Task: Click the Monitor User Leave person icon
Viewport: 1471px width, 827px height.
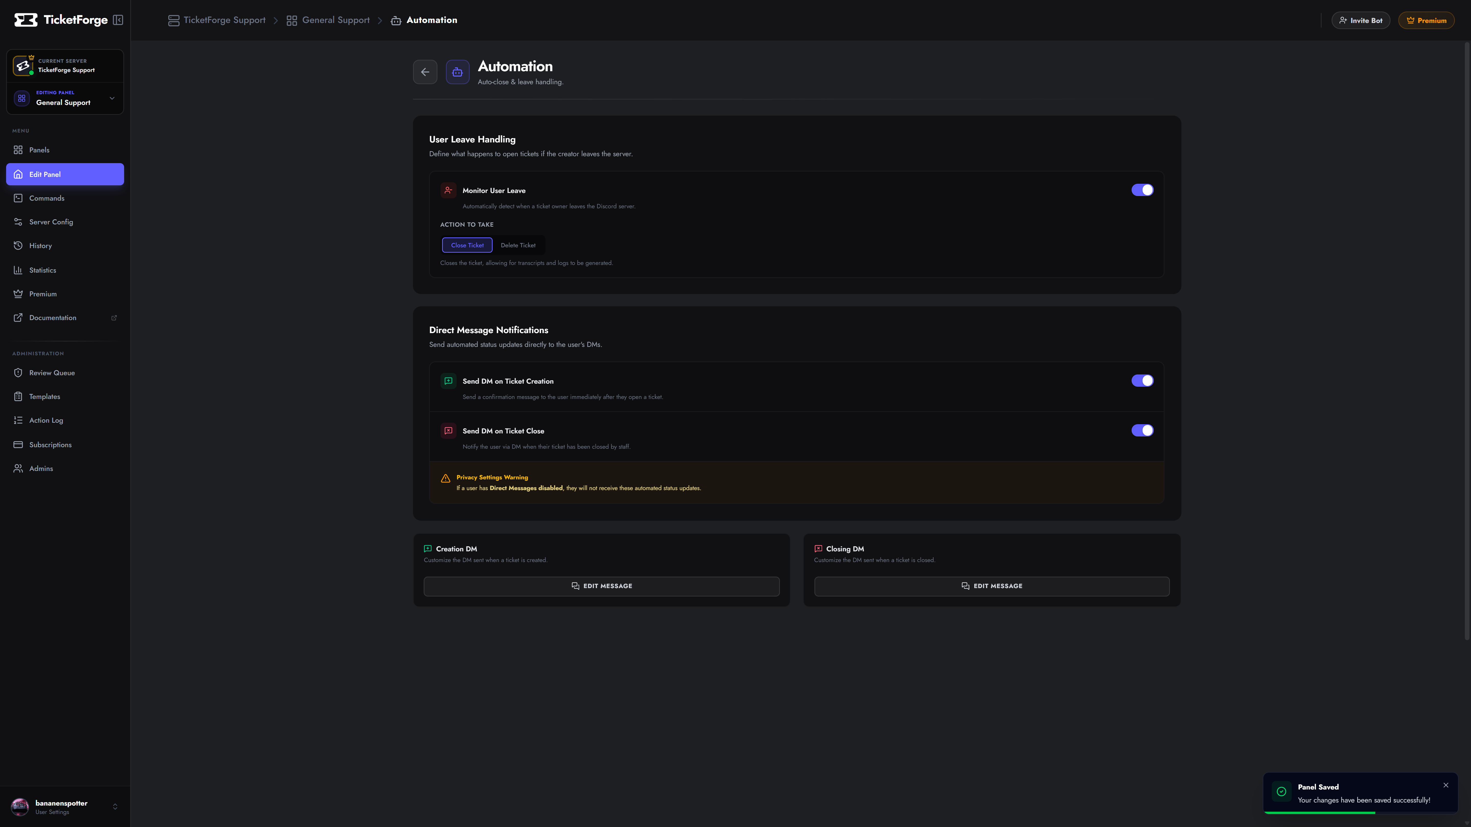Action: coord(448,190)
